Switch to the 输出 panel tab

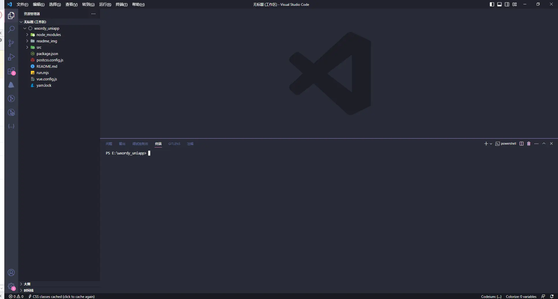point(122,144)
